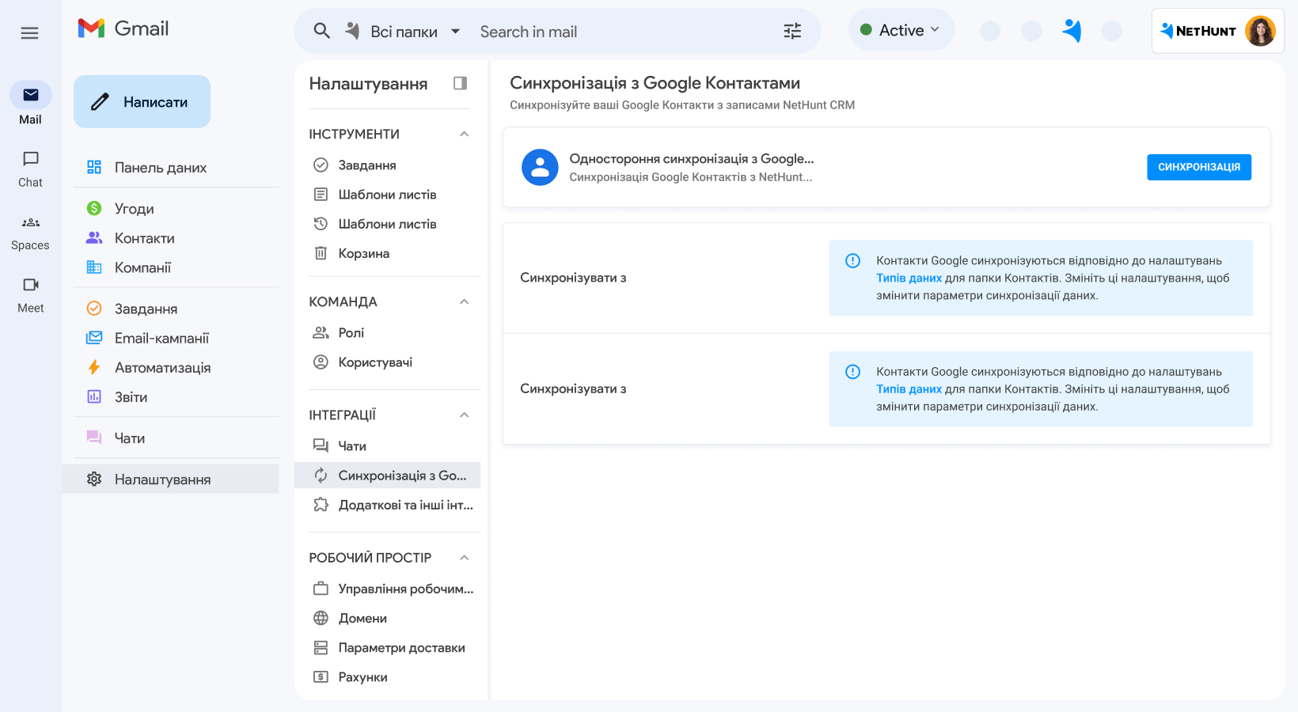Viewport: 1298px width, 712px height.
Task: Open the NetHunt account avatar
Action: click(x=1260, y=31)
